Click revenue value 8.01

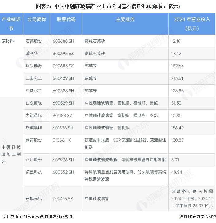pos(175,160)
